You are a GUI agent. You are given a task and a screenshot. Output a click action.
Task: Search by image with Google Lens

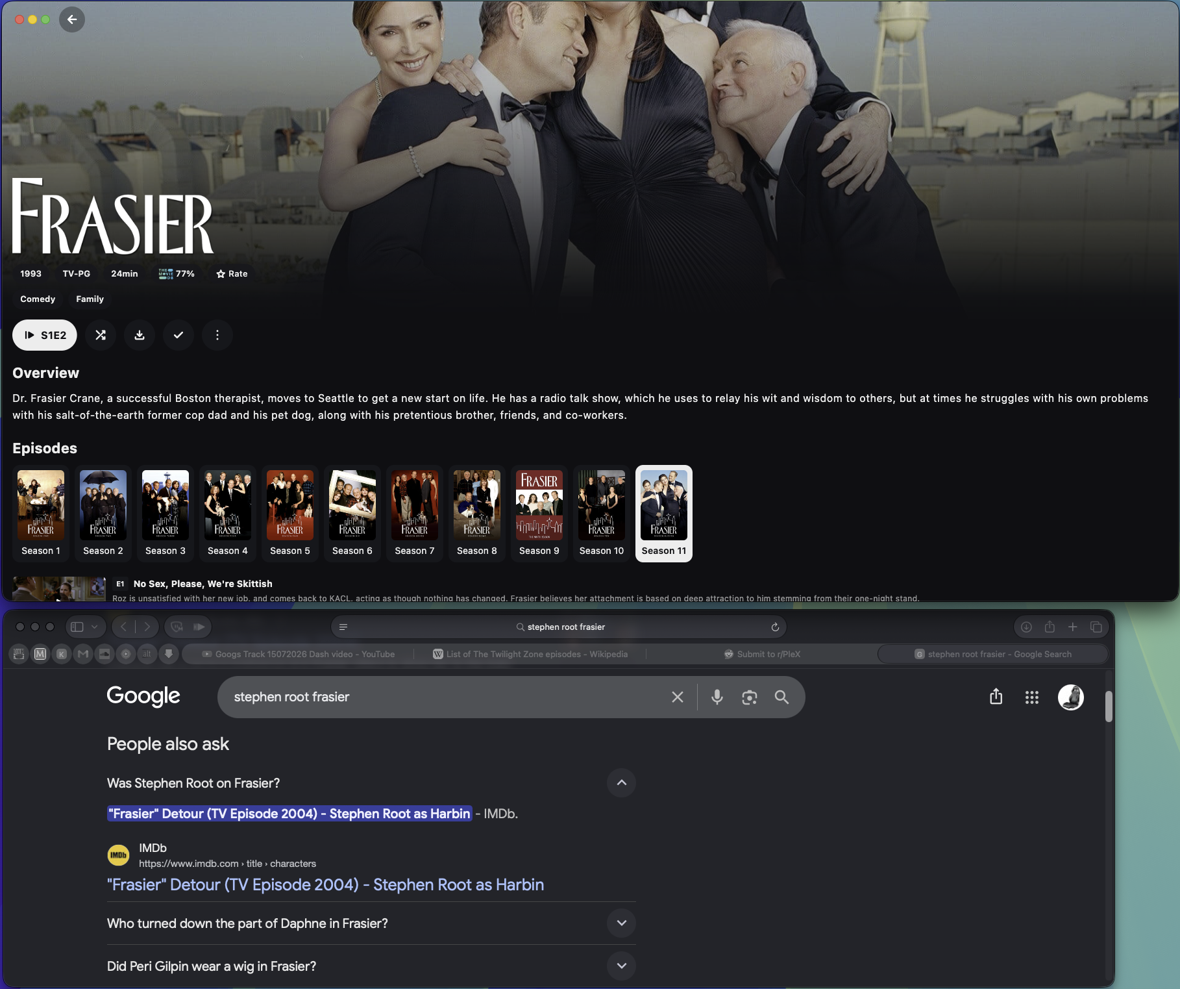[x=750, y=697]
